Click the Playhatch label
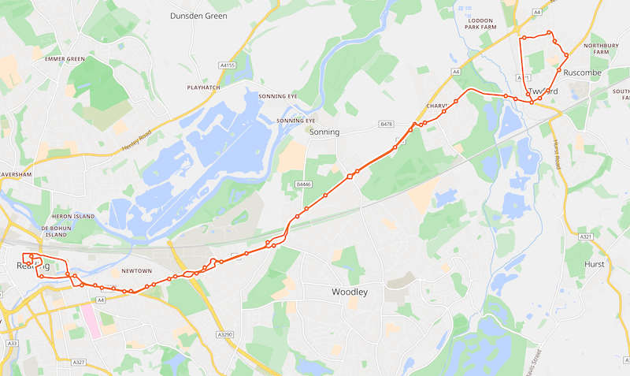 click(x=204, y=87)
